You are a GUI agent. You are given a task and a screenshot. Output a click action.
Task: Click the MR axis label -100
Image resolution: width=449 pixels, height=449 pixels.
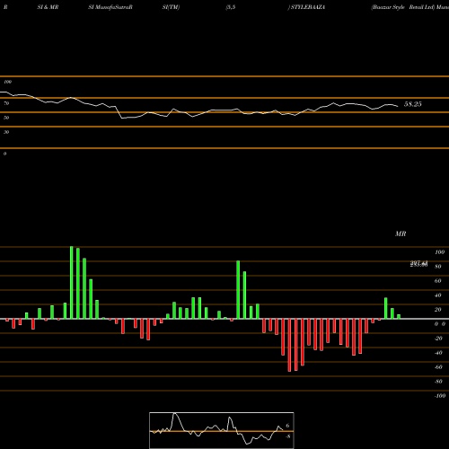pos(439,396)
